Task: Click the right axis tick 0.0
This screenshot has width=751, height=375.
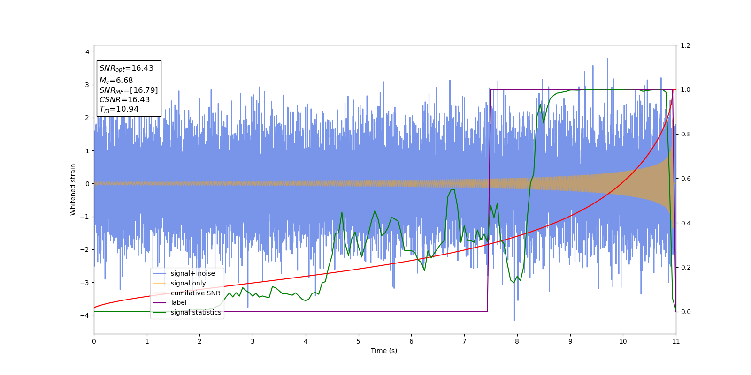Action: 685,312
